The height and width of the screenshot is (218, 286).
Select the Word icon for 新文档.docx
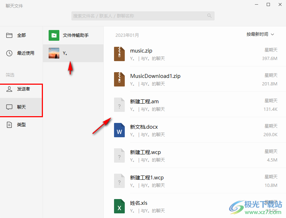(x=119, y=130)
